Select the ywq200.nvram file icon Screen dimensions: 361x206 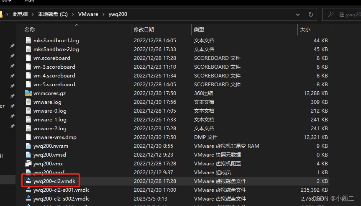28,146
